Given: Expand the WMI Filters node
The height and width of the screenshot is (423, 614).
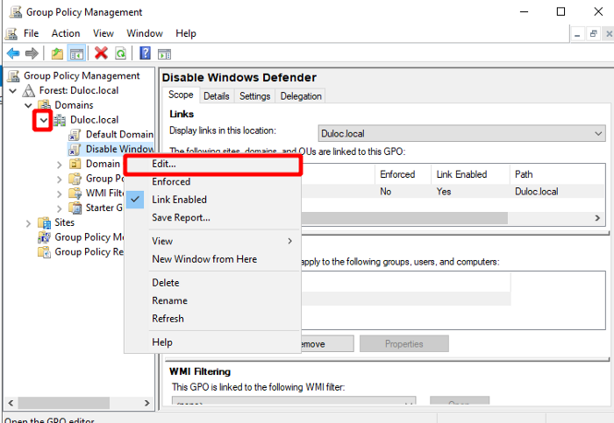Looking at the screenshot, I should 59,194.
